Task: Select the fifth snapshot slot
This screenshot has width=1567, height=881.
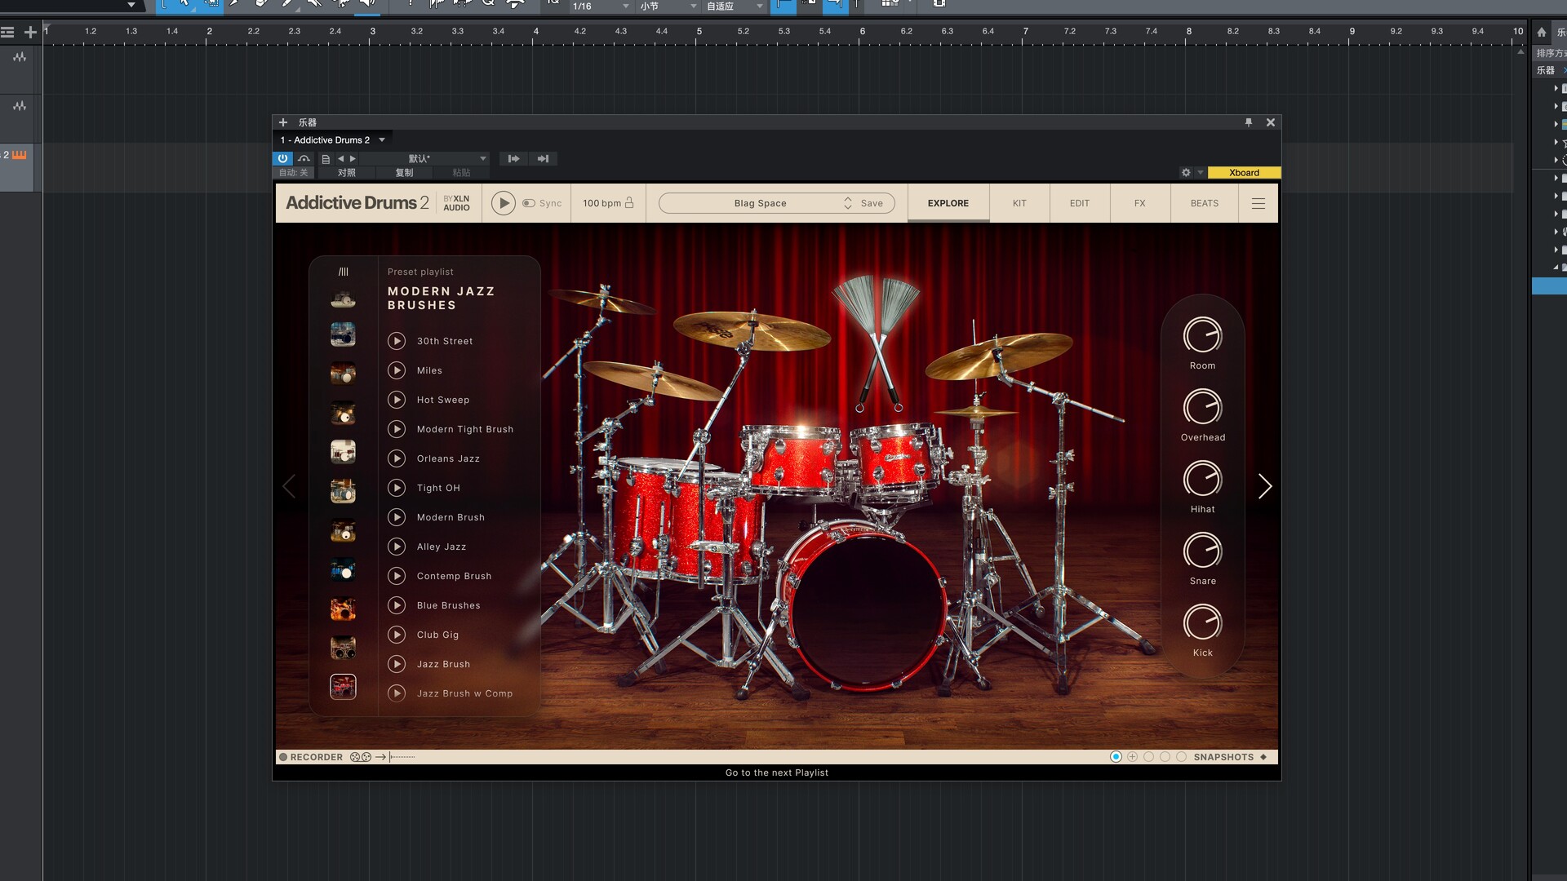Action: 1181,757
